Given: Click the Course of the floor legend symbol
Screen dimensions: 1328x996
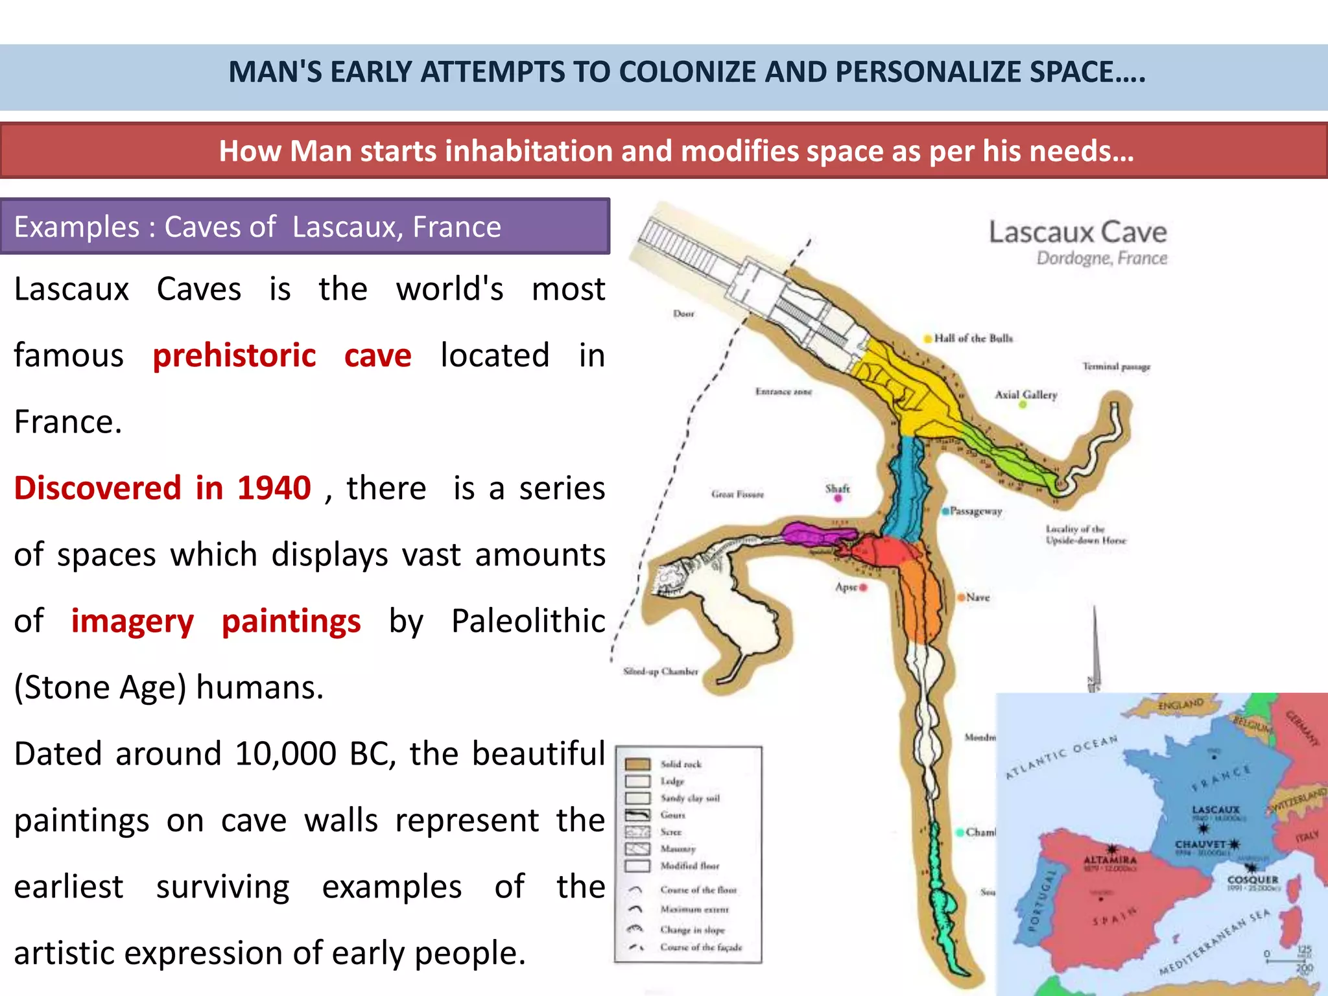Looking at the screenshot, I should point(636,890).
